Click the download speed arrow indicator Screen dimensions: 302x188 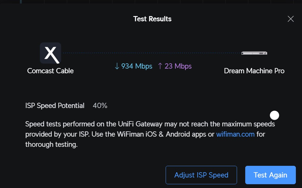point(116,66)
